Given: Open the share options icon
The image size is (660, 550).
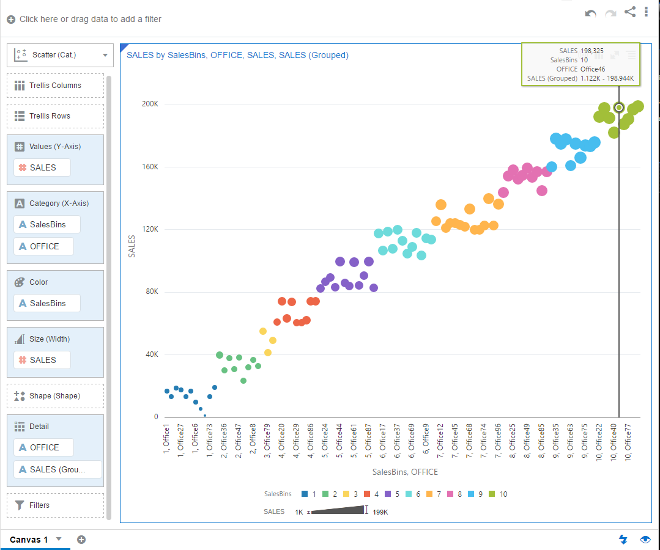Looking at the screenshot, I should pos(630,12).
